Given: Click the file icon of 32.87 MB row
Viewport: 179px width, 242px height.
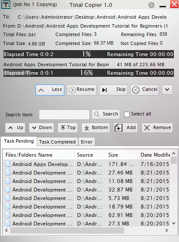Looking at the screenshot, I should point(8,189).
